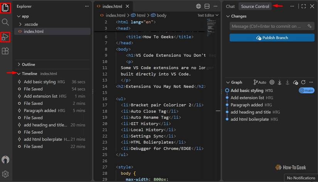Open the Accounts profile avatar
Image resolution: width=318 pixels, height=182 pixels.
(5, 160)
